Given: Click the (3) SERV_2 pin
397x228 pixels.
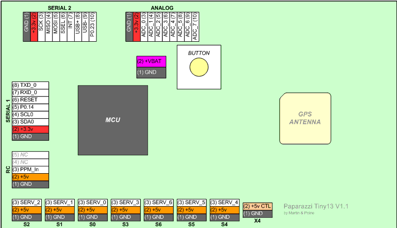Looking at the screenshot, I should click(x=27, y=202).
